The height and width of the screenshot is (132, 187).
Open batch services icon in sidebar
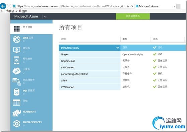point(16,81)
